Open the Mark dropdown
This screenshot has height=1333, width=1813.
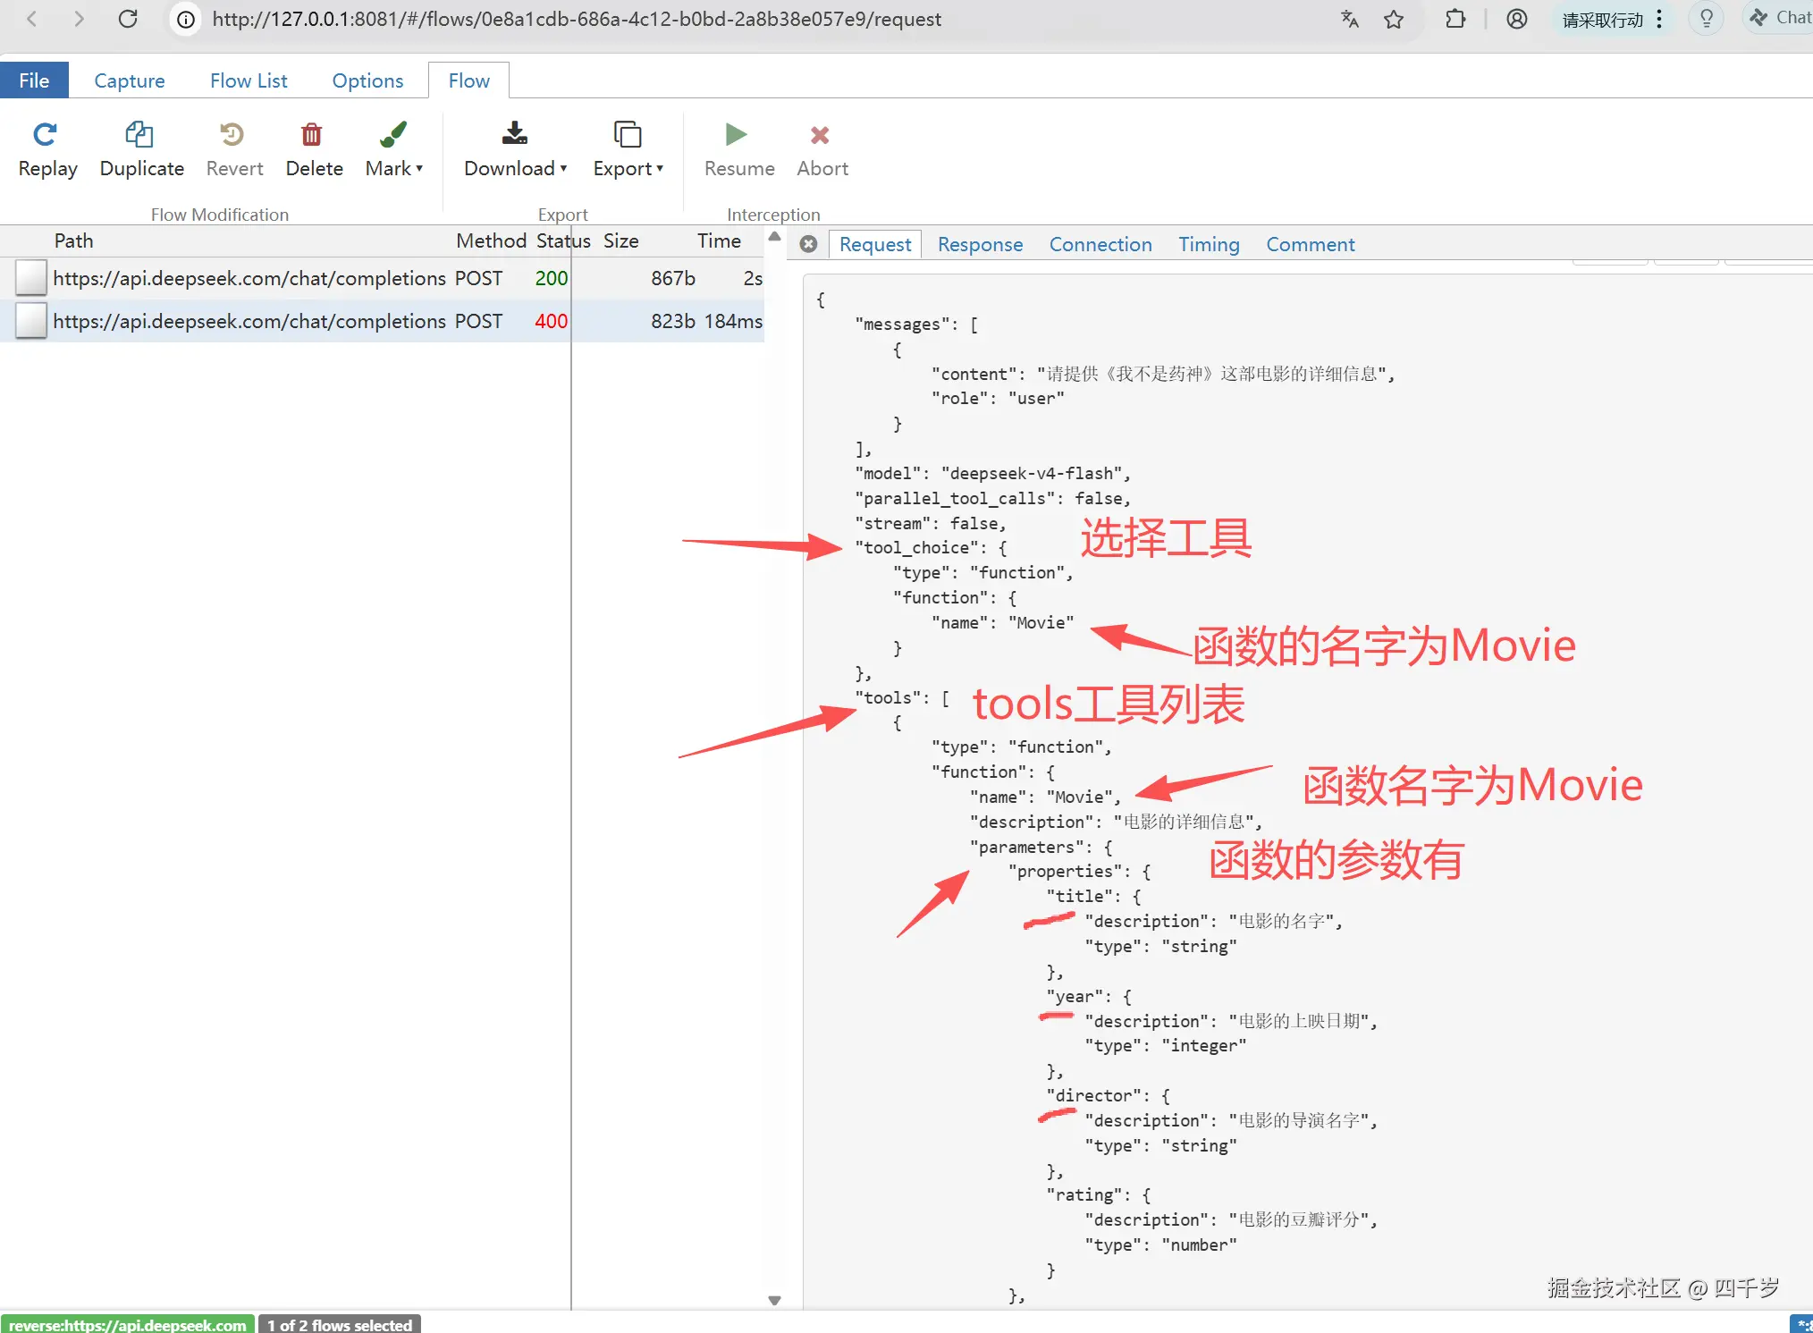[393, 149]
